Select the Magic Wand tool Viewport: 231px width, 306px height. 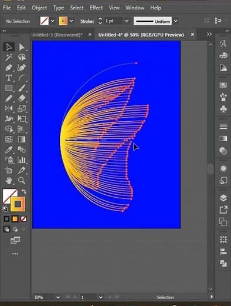pyautogui.click(x=9, y=57)
